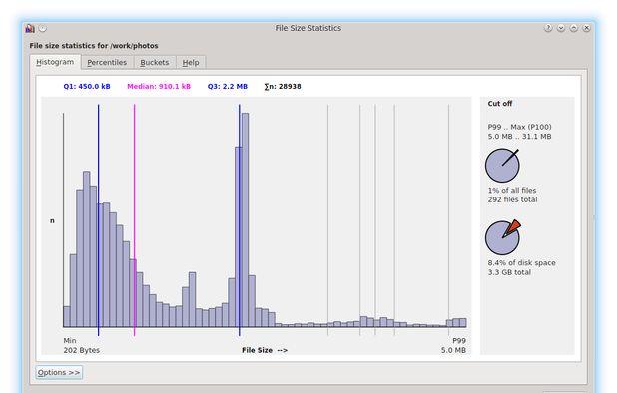Click the tallest histogram bar
Screen dimensions: 617x393
coord(245,220)
